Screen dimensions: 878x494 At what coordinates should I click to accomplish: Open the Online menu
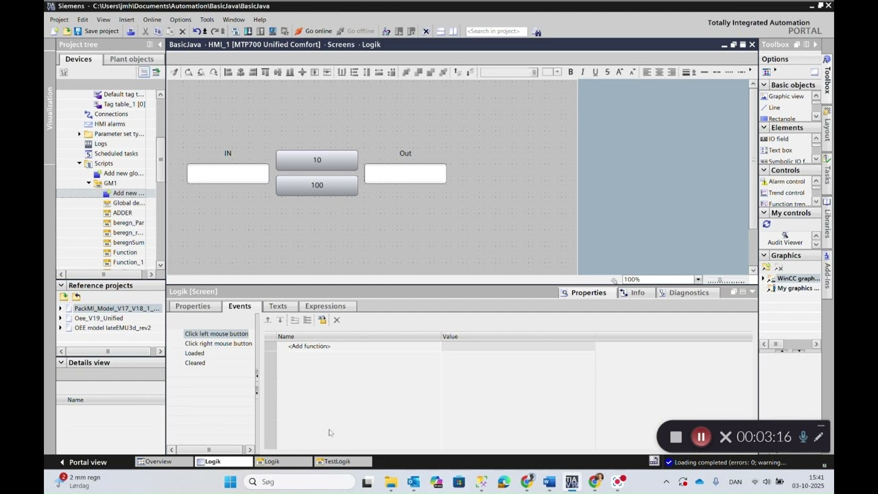[x=152, y=19]
